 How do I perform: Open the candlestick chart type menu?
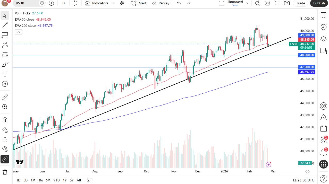click(75, 3)
